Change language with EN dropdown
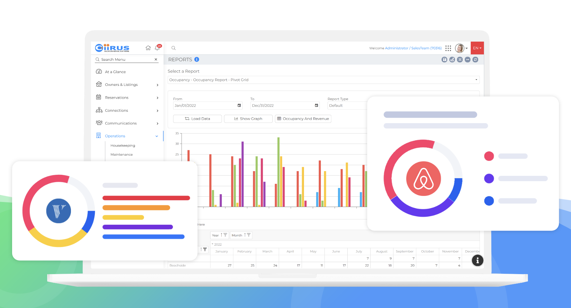This screenshot has height=308, width=571. point(477,48)
